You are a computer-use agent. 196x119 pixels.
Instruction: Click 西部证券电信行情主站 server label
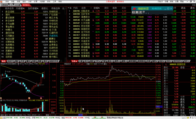115,118
